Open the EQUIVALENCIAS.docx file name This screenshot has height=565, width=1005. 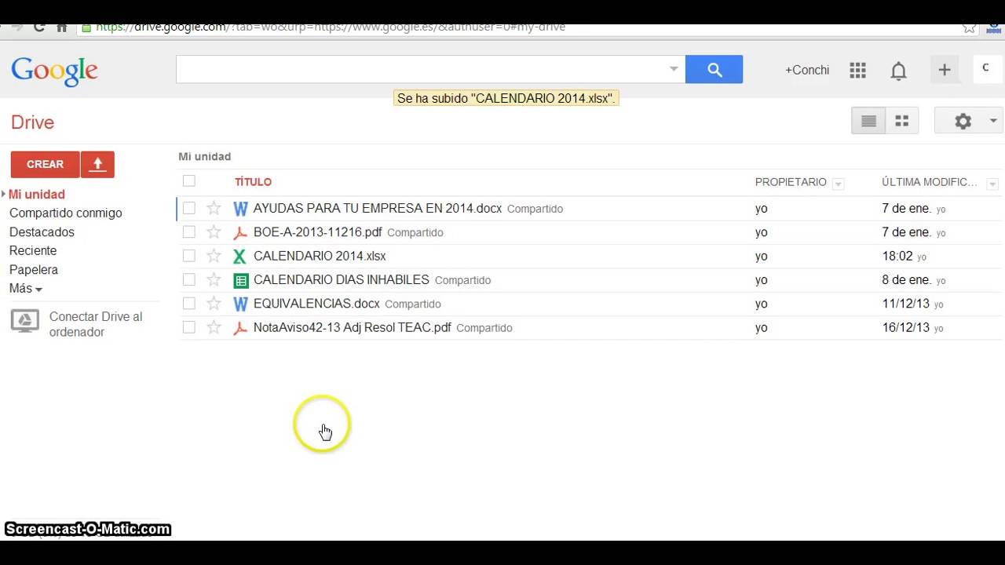point(316,304)
